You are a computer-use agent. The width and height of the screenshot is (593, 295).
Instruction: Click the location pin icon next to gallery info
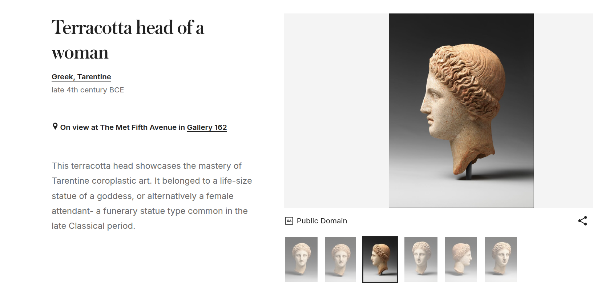[55, 126]
